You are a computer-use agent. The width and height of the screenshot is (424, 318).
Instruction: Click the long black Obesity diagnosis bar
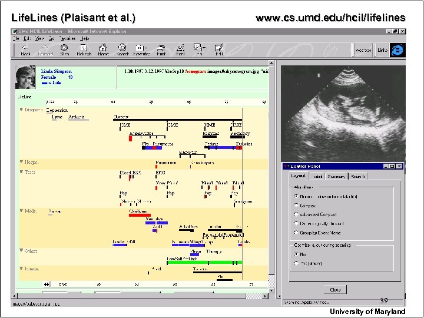point(177,120)
